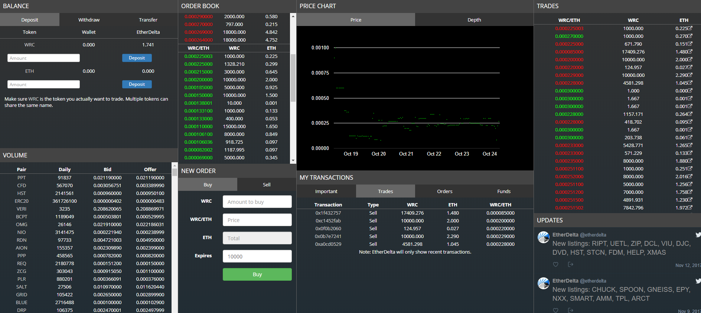Open external link for the 0.095 ETH trade
Image resolution: width=701 pixels, height=313 pixels.
pos(690,122)
